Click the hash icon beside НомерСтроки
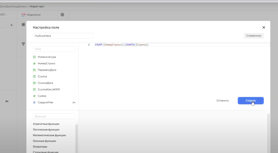The height and width of the screenshot is (153, 278). 34,63
